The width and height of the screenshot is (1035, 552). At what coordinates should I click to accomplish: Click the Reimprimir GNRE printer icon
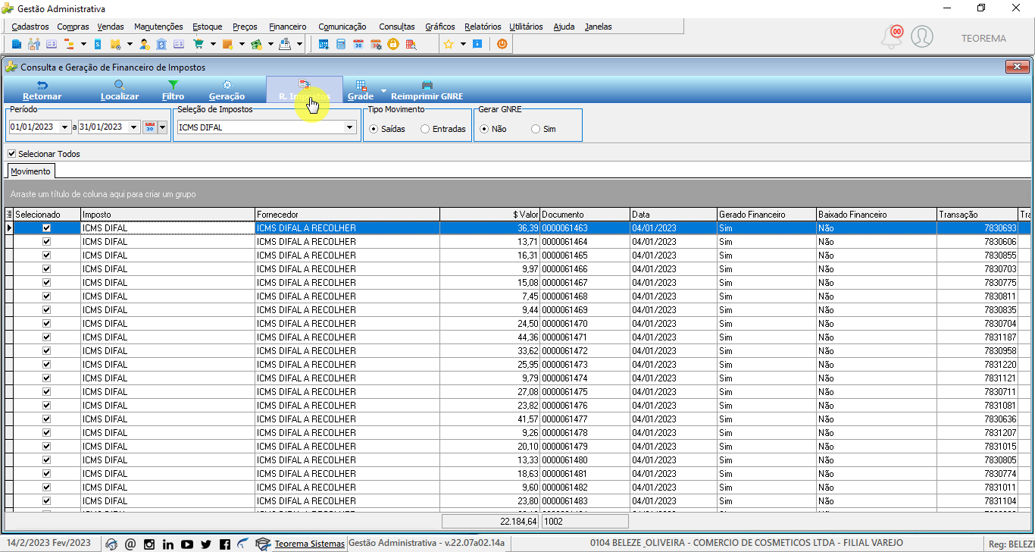tap(427, 85)
